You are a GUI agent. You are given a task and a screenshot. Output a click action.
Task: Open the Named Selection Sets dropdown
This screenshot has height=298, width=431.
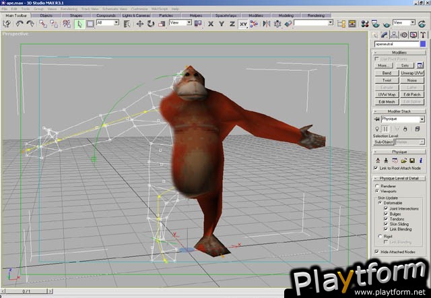314,22
